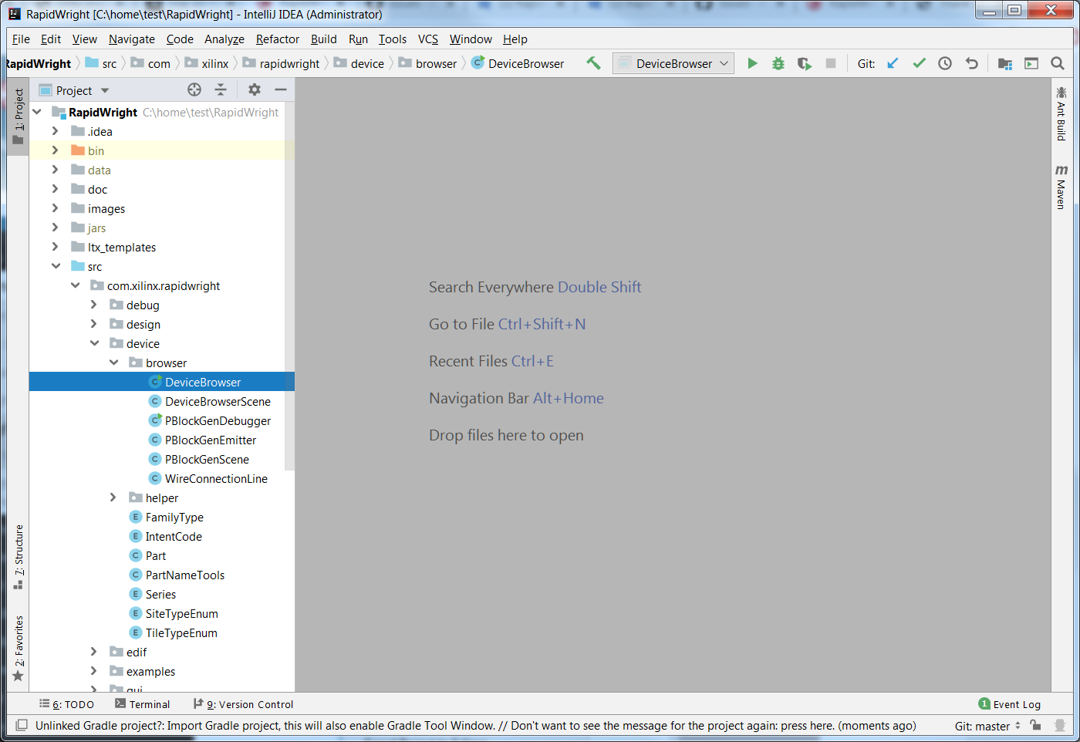Select WireConnectionLine class

point(216,478)
